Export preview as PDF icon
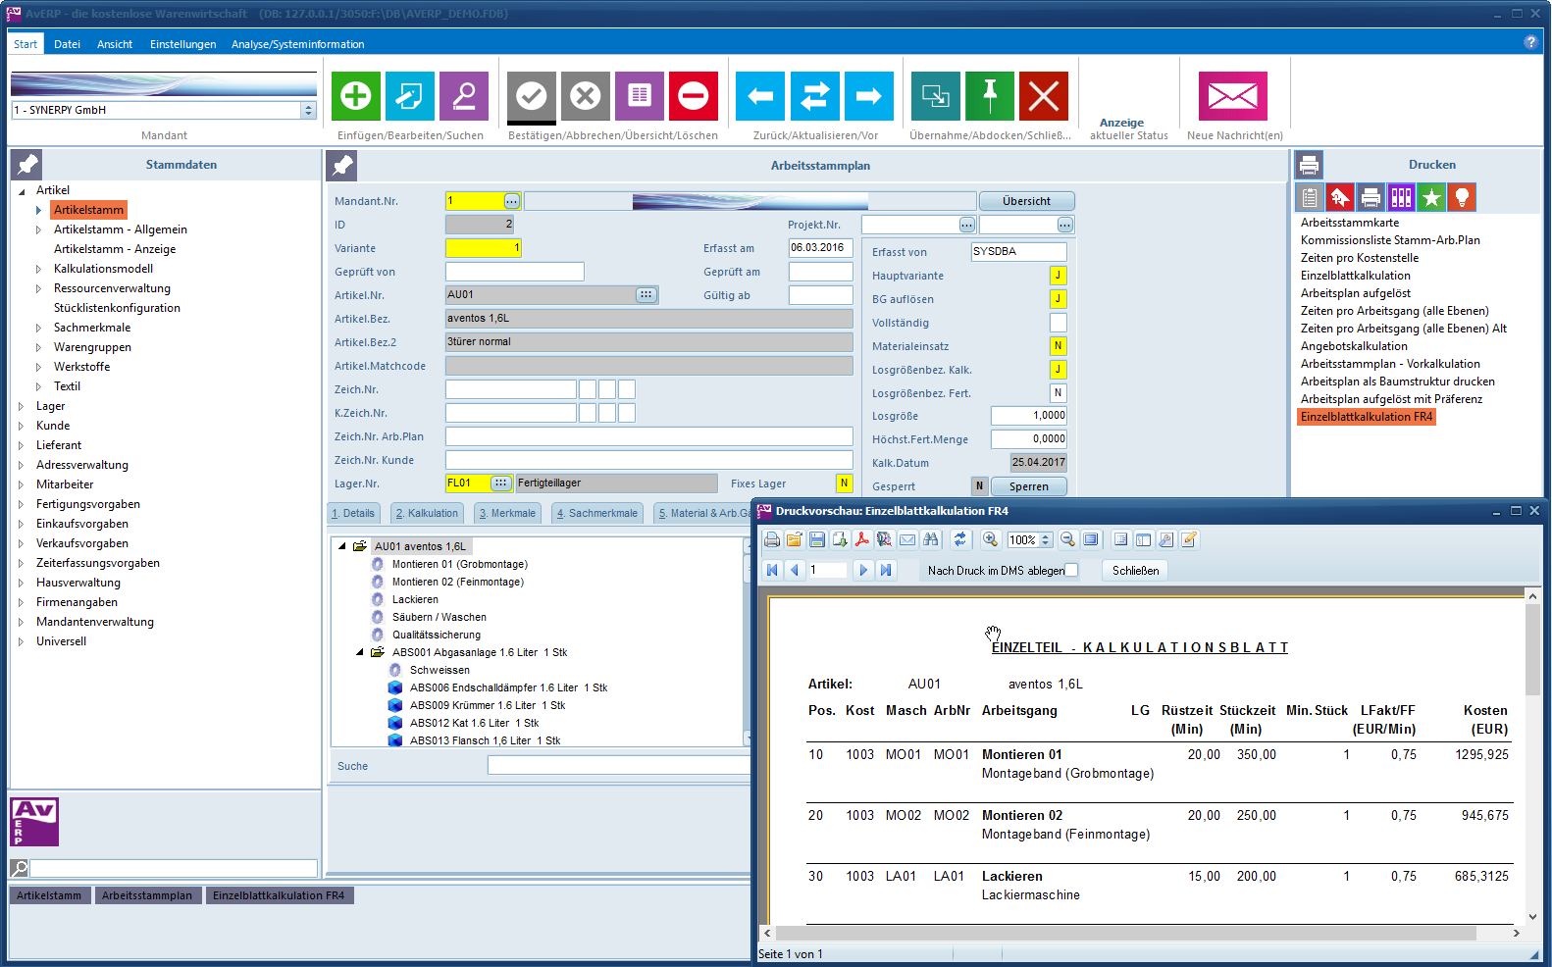 861,539
